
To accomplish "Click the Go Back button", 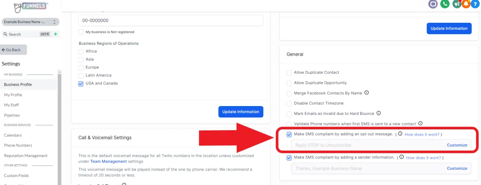I will 14,50.
